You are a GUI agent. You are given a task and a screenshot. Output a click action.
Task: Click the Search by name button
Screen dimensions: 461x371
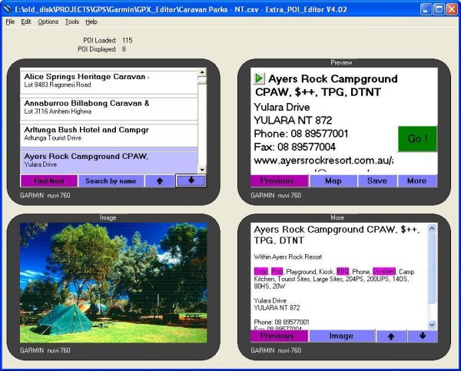click(x=111, y=181)
